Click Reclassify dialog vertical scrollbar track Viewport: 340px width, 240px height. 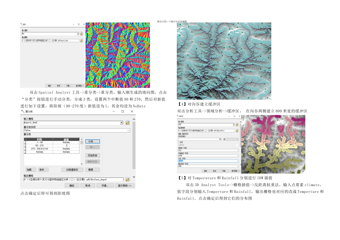tap(134, 147)
